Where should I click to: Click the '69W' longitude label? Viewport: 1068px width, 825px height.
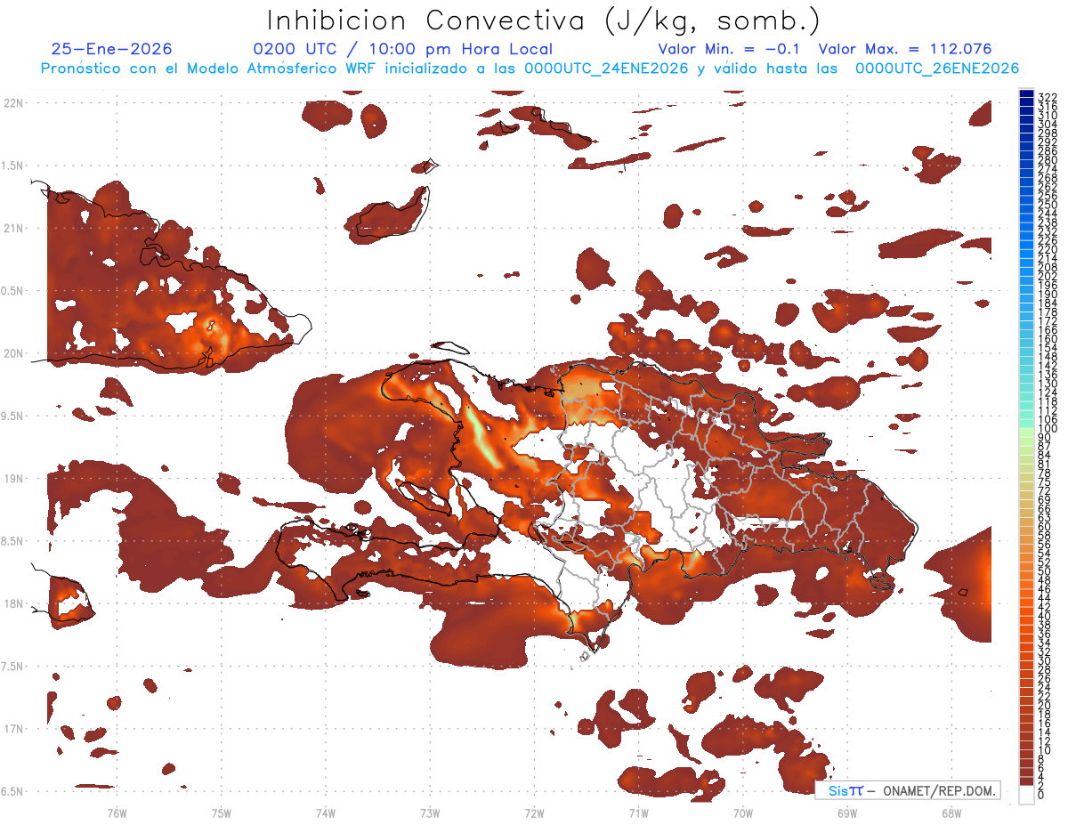coord(847,813)
